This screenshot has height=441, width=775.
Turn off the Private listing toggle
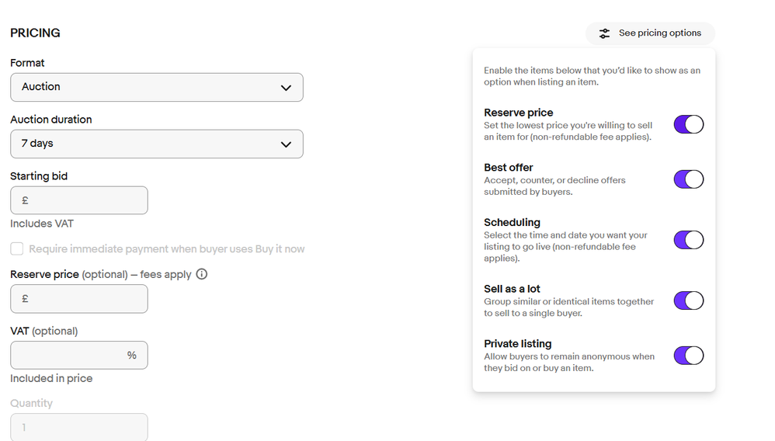click(688, 356)
